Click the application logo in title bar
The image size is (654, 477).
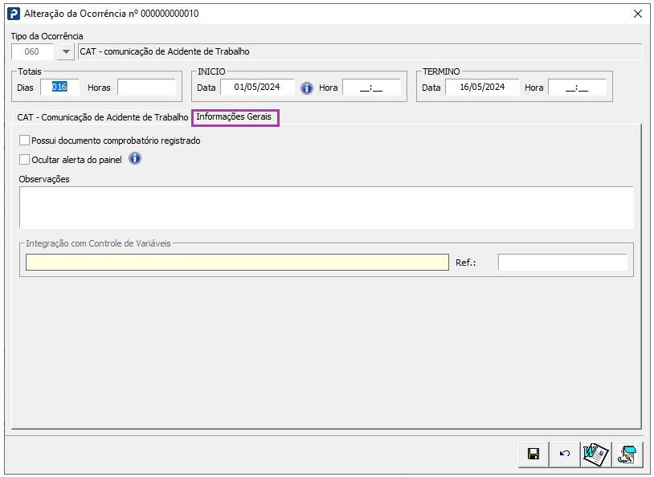pyautogui.click(x=14, y=14)
